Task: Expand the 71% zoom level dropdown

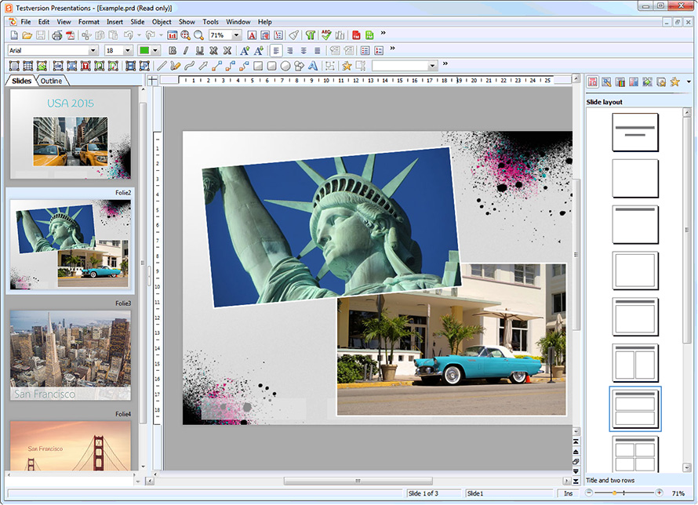Action: pyautogui.click(x=238, y=35)
